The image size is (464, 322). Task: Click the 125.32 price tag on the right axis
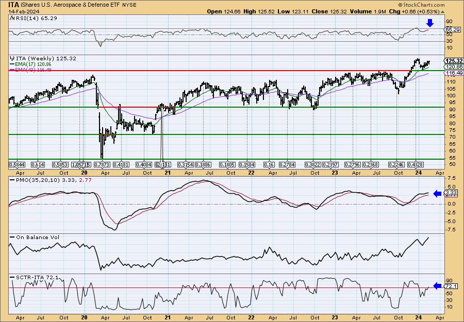[x=454, y=61]
